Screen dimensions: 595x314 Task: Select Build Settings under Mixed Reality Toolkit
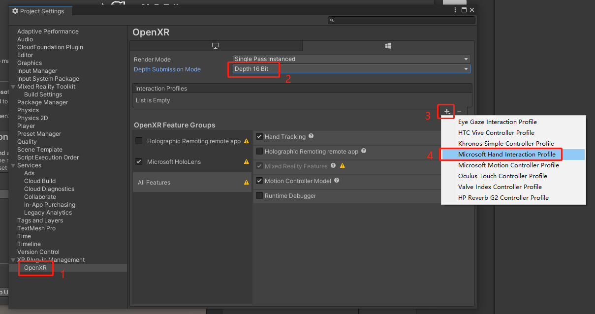tap(43, 94)
